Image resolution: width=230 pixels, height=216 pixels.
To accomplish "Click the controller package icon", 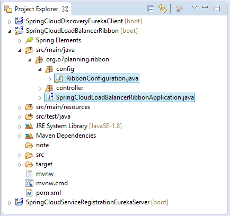I will click(49, 88).
